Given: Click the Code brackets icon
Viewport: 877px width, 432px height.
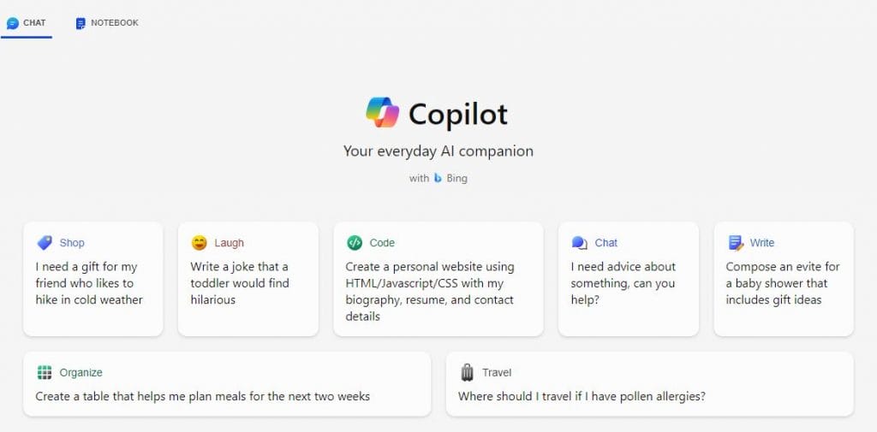Looking at the screenshot, I should point(355,243).
